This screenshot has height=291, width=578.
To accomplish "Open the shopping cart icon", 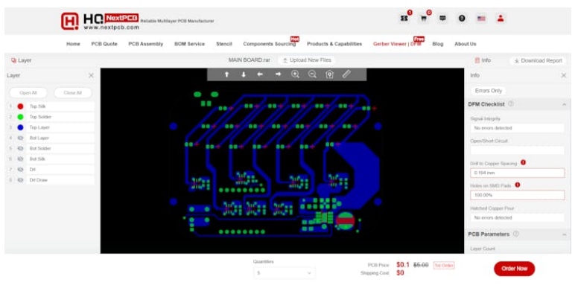I will tap(424, 18).
